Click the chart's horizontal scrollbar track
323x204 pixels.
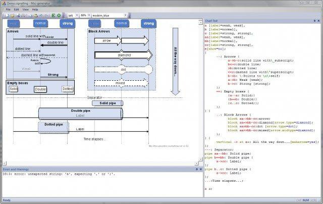click(x=100, y=164)
